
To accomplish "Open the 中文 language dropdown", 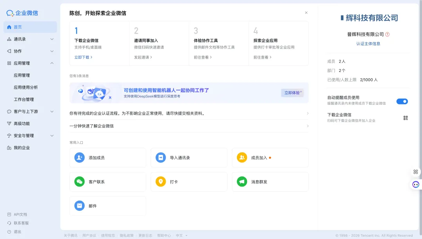I will [182, 235].
